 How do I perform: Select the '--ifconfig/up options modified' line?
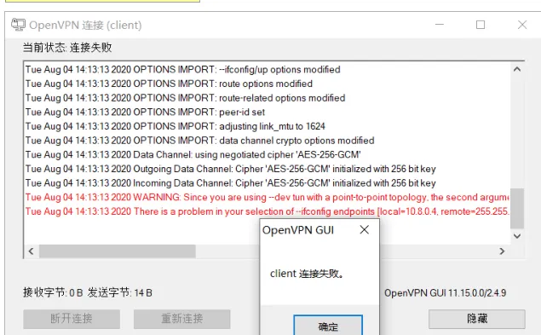(183, 70)
